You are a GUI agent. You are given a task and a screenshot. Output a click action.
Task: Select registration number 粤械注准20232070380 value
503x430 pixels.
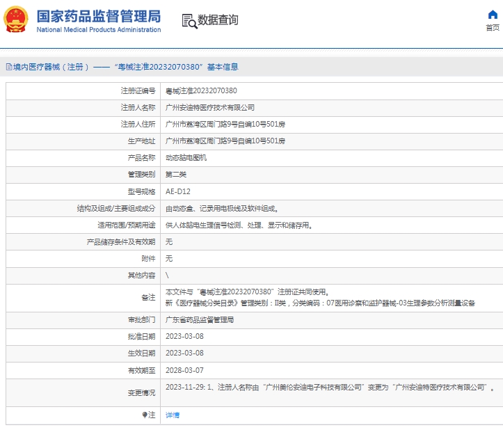click(201, 91)
